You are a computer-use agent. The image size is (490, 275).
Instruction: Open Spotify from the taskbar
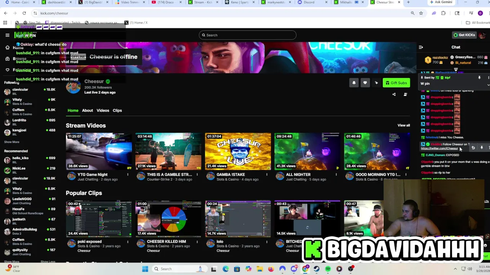[328, 269]
